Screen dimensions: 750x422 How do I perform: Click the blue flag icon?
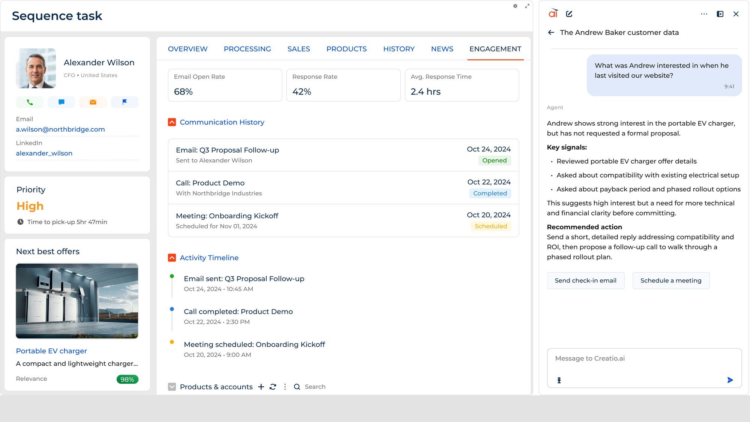(125, 102)
